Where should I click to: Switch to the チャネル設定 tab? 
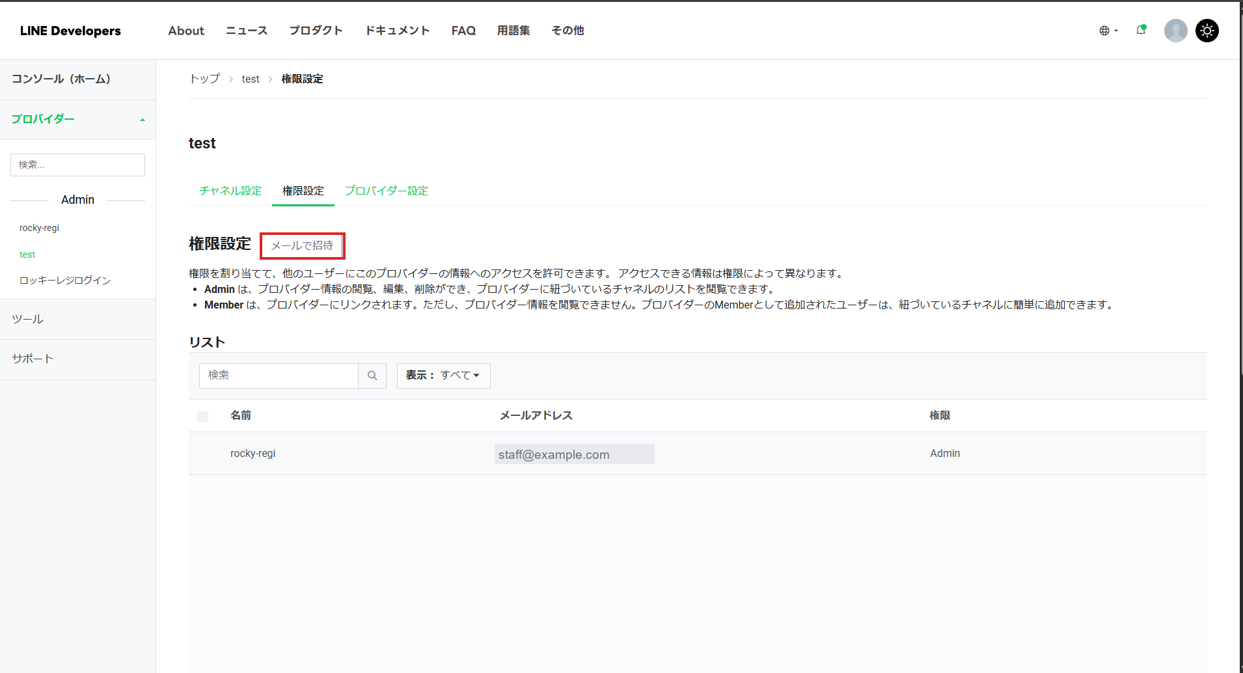coord(230,191)
